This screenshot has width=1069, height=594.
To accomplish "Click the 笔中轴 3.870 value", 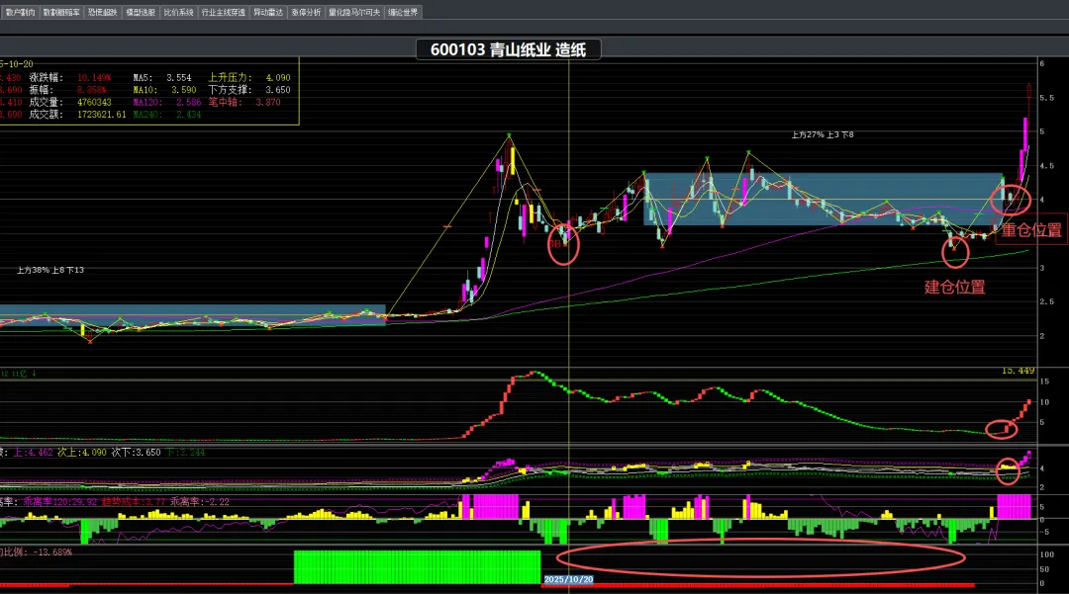I will (x=268, y=102).
